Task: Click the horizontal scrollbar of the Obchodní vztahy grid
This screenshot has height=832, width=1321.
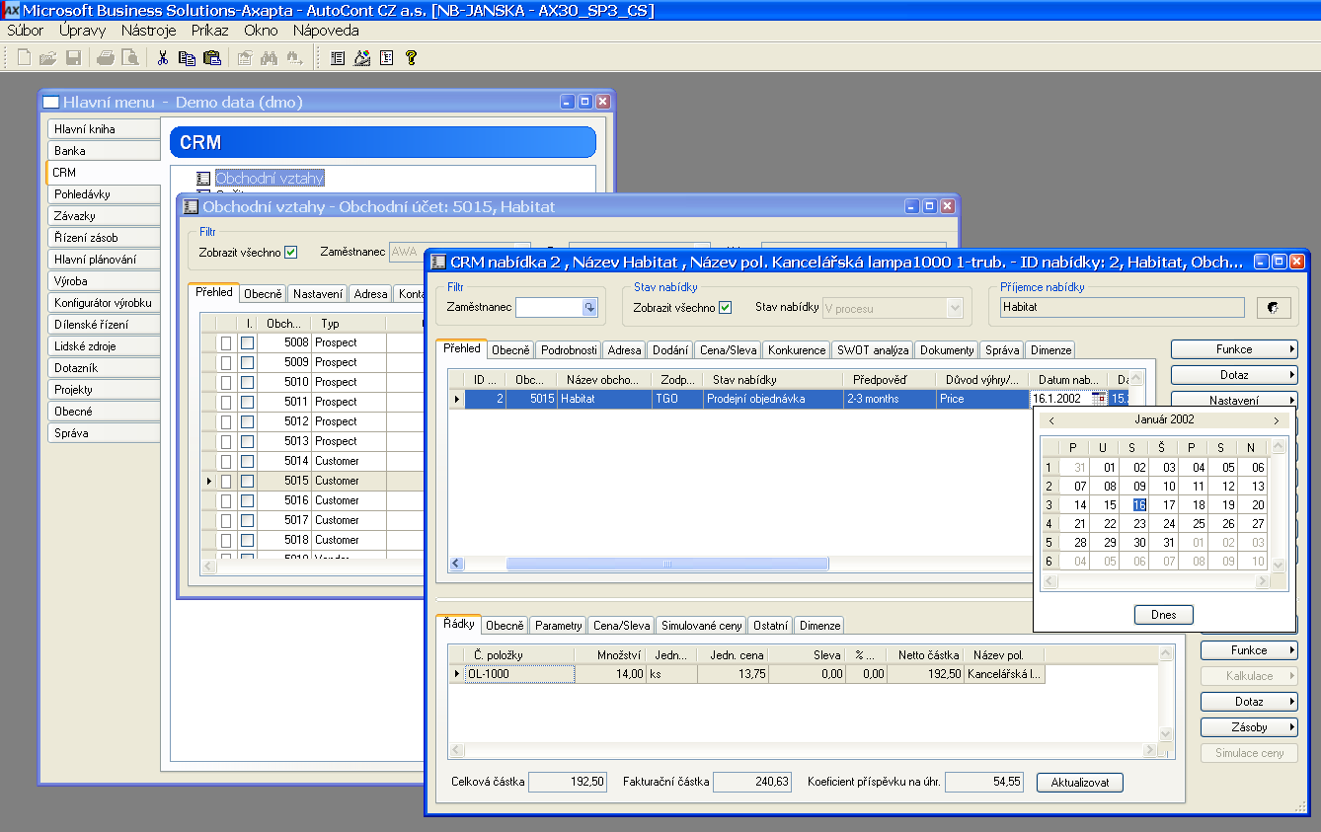Action: click(311, 567)
